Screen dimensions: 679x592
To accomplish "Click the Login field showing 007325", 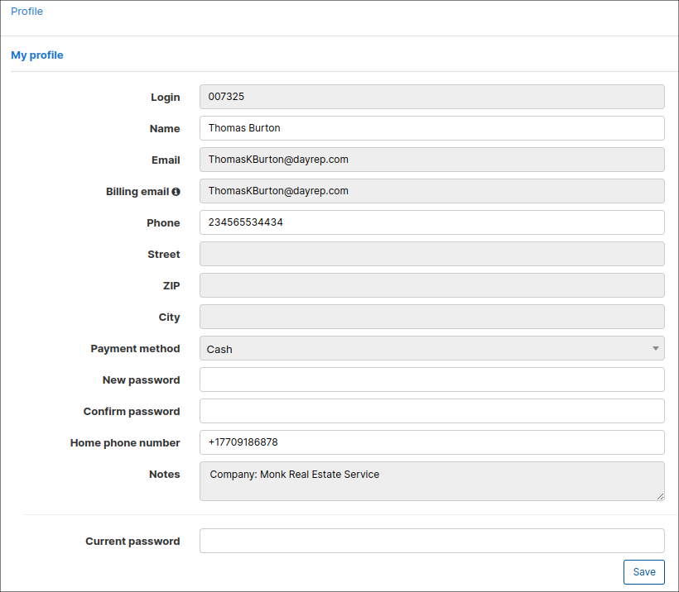I will 431,97.
